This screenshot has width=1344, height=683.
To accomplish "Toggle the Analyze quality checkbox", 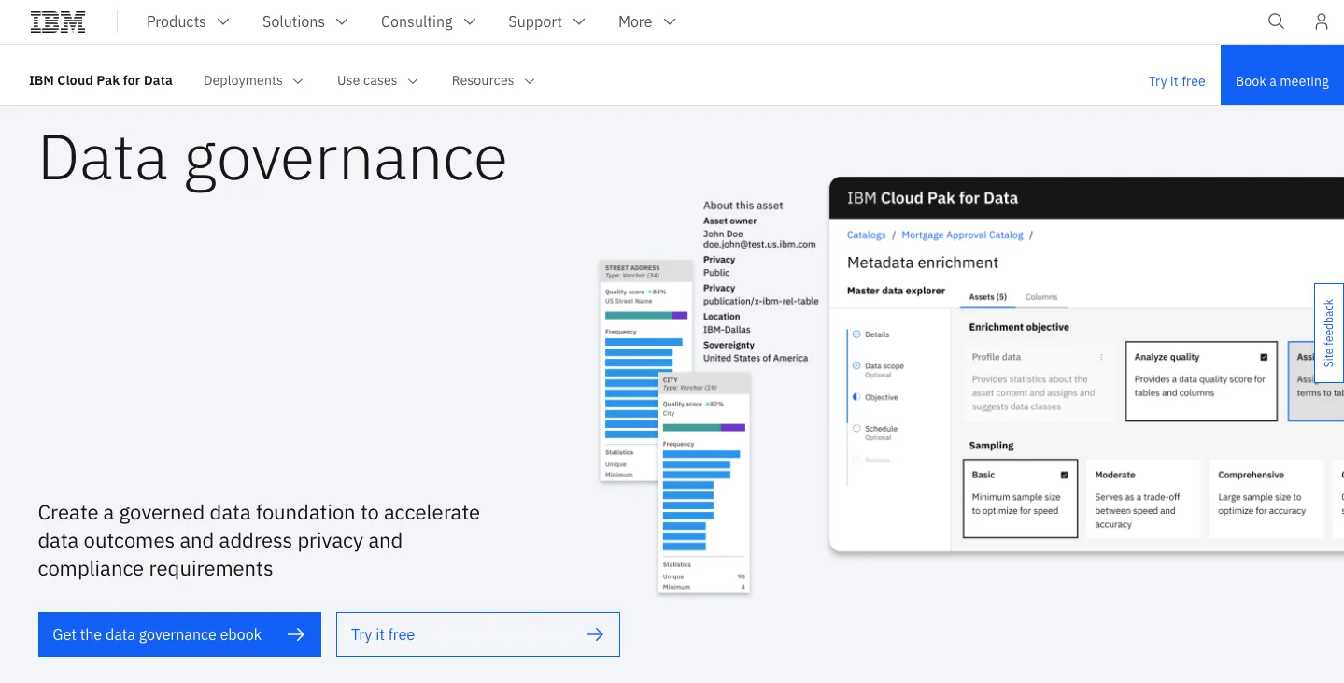I will (1264, 357).
